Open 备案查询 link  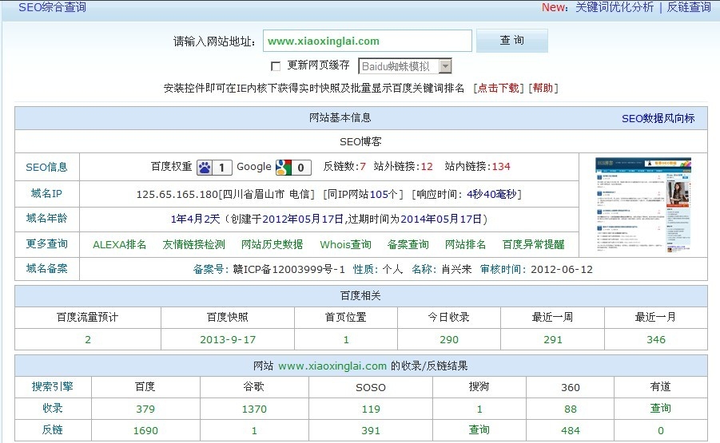pyautogui.click(x=408, y=244)
